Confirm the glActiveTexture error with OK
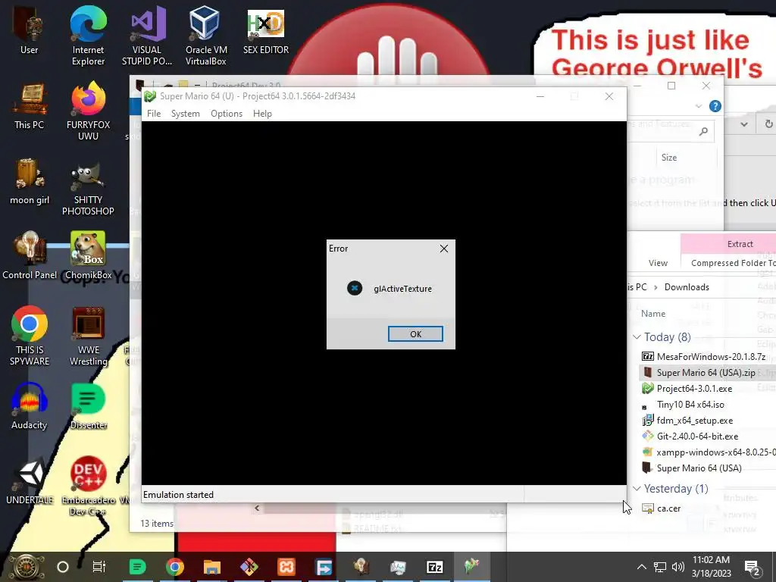 tap(415, 334)
